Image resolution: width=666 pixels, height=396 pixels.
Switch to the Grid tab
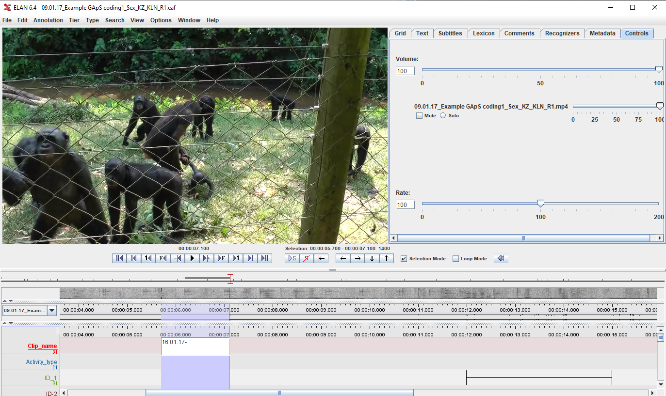pos(400,33)
